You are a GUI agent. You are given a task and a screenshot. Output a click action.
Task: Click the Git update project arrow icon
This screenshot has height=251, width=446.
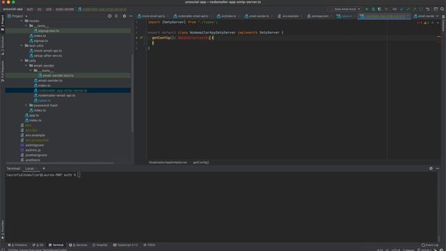(x=401, y=9)
